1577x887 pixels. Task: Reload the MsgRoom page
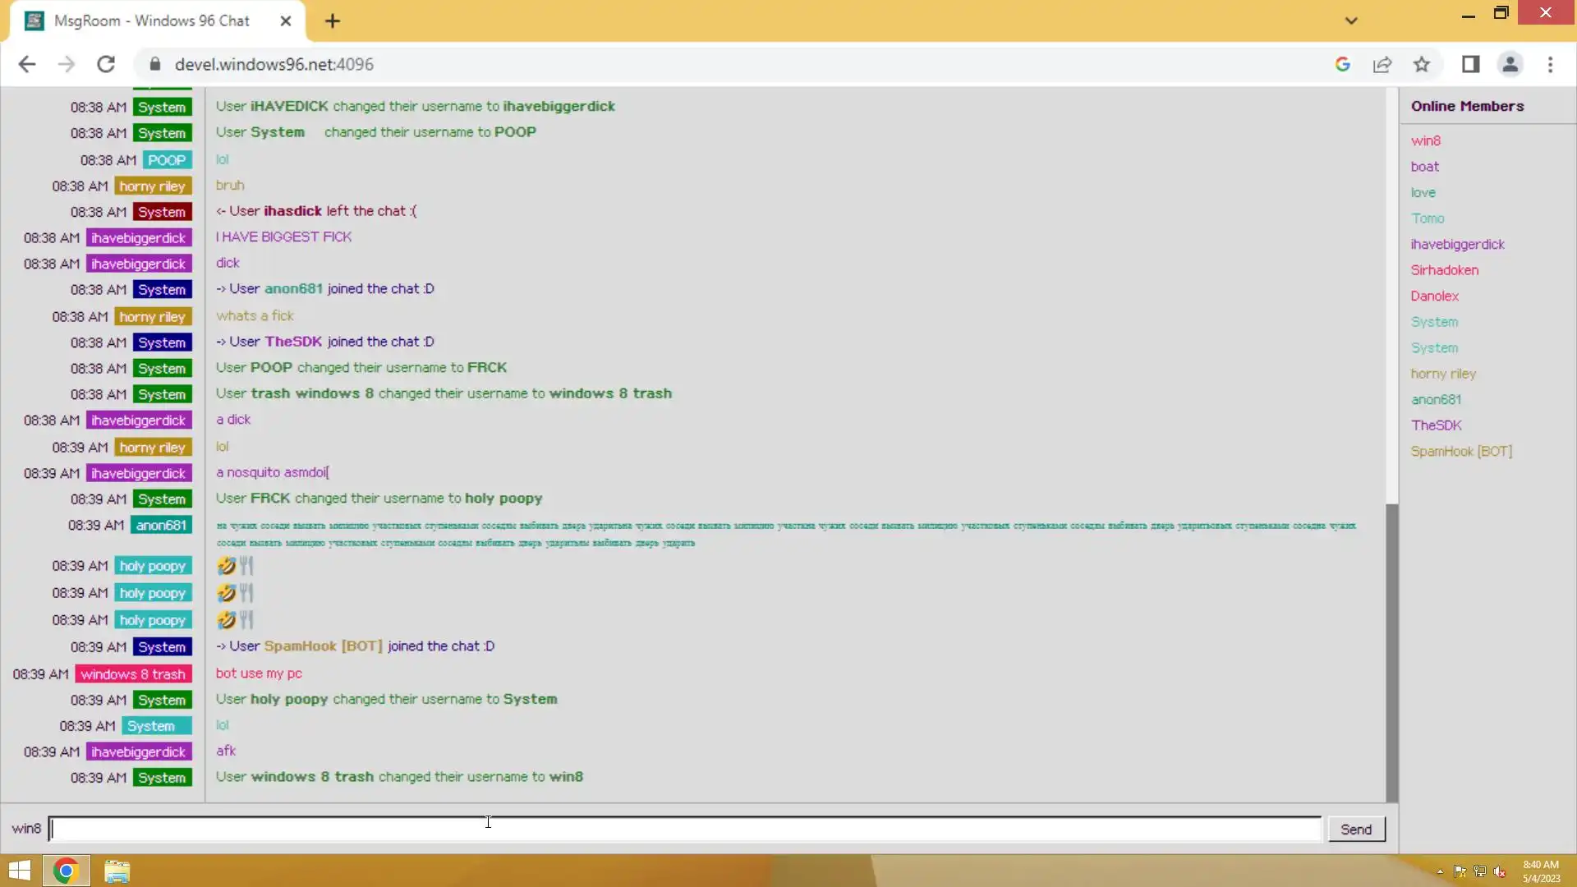(106, 64)
